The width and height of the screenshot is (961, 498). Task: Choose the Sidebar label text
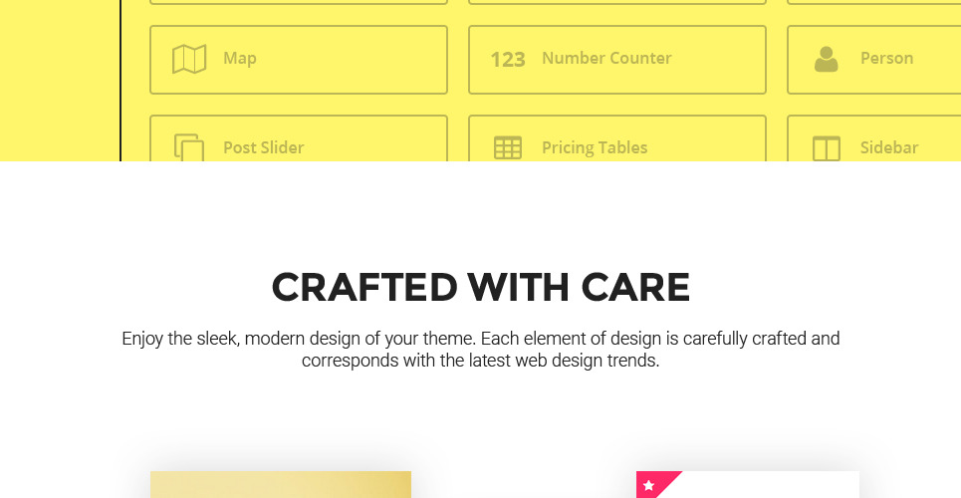(889, 147)
